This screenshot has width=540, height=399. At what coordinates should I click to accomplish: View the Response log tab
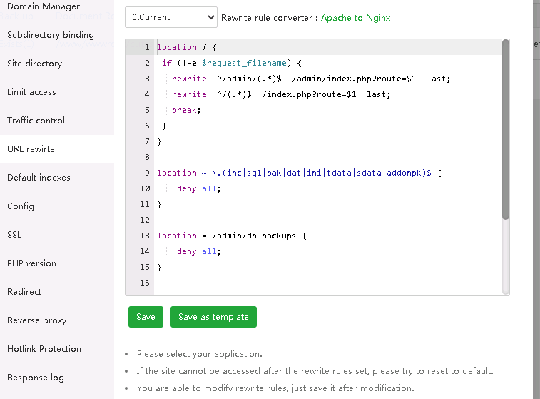pyautogui.click(x=36, y=378)
